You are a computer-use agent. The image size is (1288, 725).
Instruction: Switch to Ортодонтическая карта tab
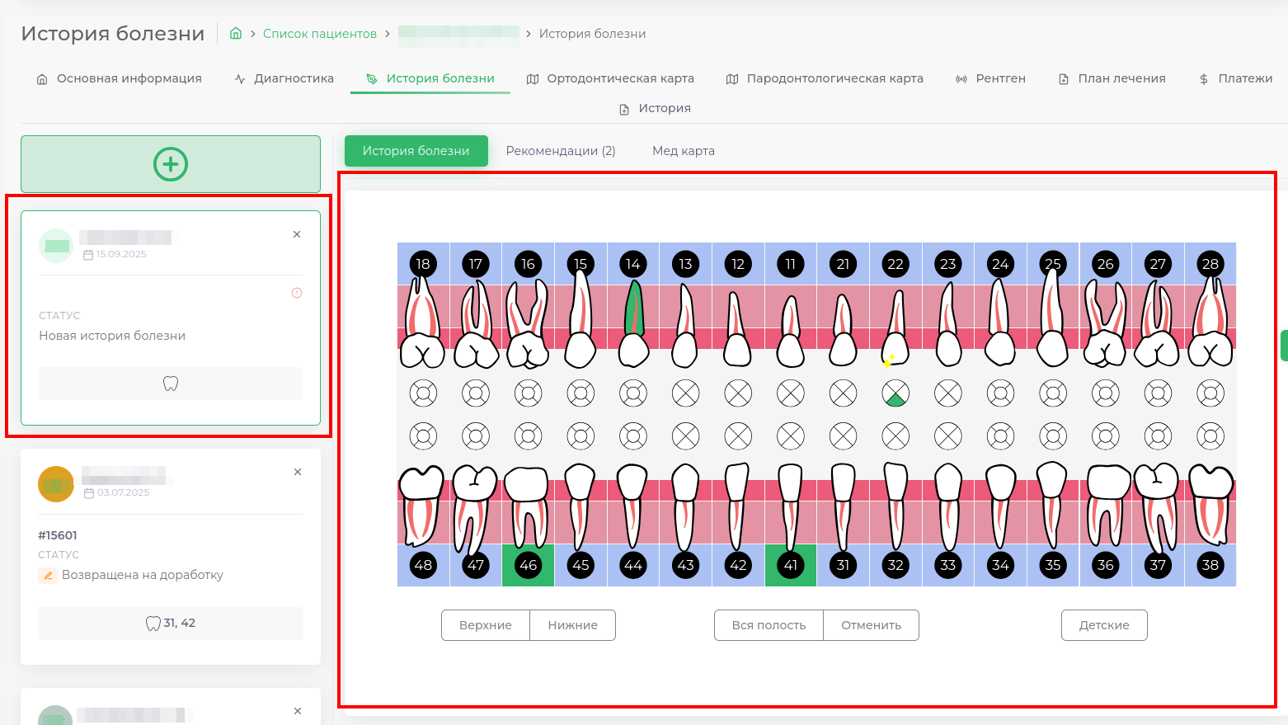[610, 78]
